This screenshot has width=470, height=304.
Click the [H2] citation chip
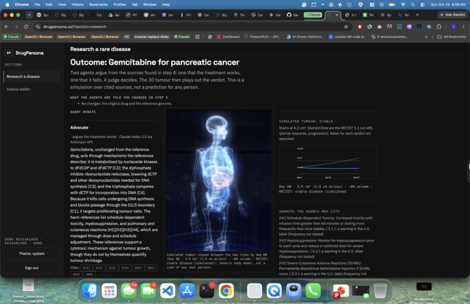151,268
